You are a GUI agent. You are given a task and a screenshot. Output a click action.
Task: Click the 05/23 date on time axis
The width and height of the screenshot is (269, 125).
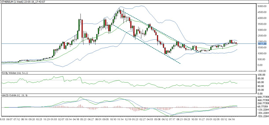[84, 120]
